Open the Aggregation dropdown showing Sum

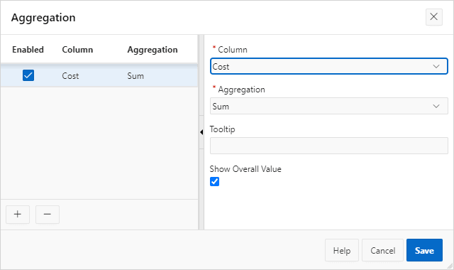click(329, 106)
